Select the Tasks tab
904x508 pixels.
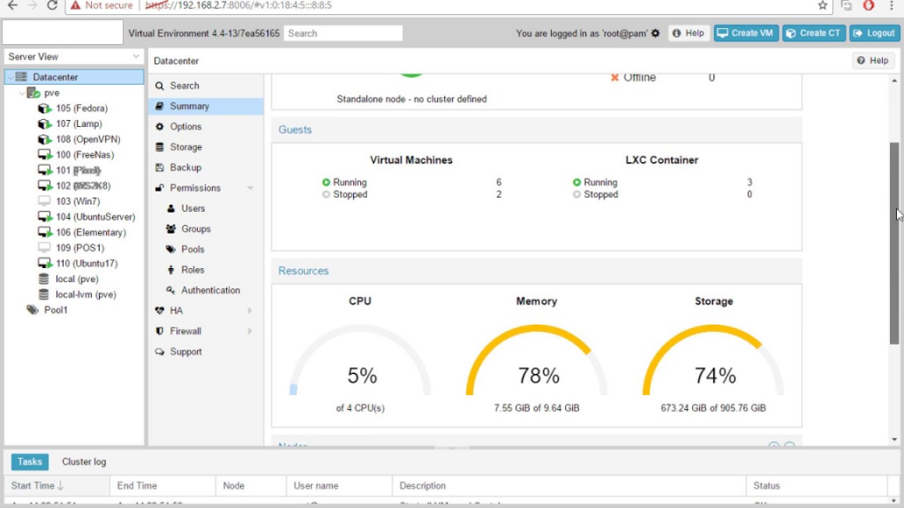[30, 462]
